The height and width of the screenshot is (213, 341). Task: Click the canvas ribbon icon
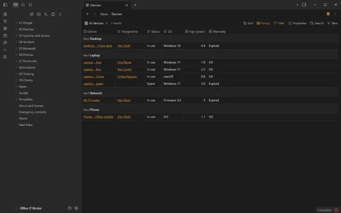pos(5,28)
